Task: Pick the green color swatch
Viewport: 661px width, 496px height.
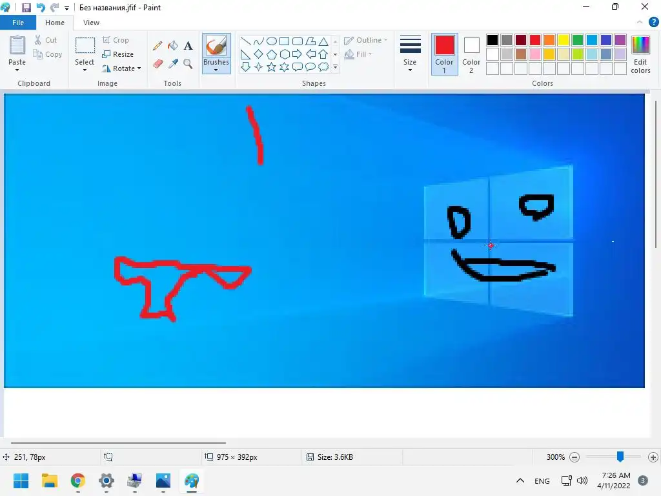Action: [x=578, y=40]
